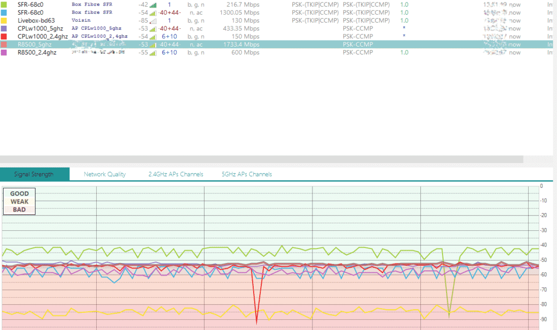
Task: Click the '1.0' WPS value for R8500_2.4ghz
Action: click(x=404, y=52)
